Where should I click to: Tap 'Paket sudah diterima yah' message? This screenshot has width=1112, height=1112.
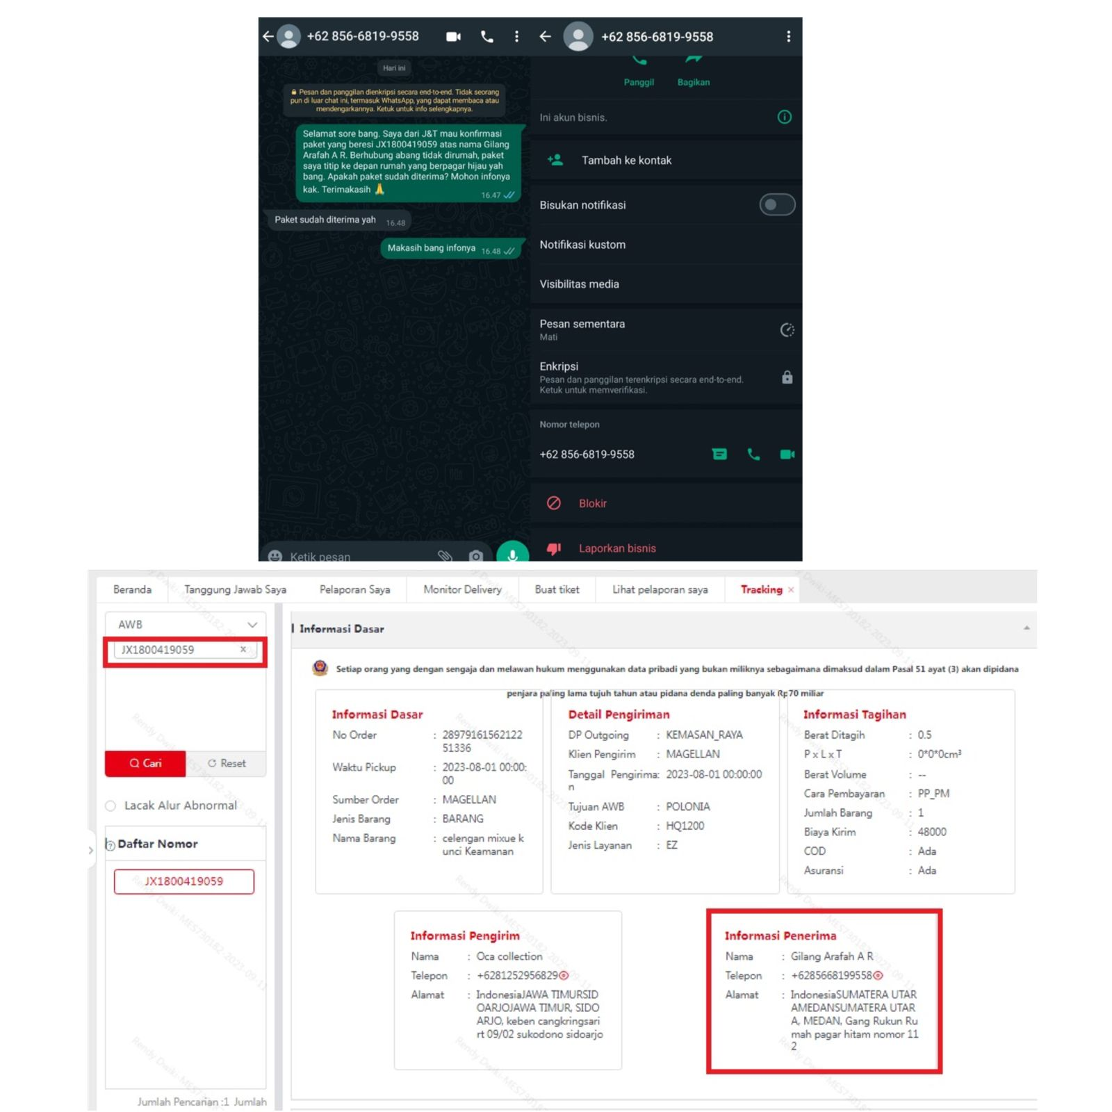339,220
